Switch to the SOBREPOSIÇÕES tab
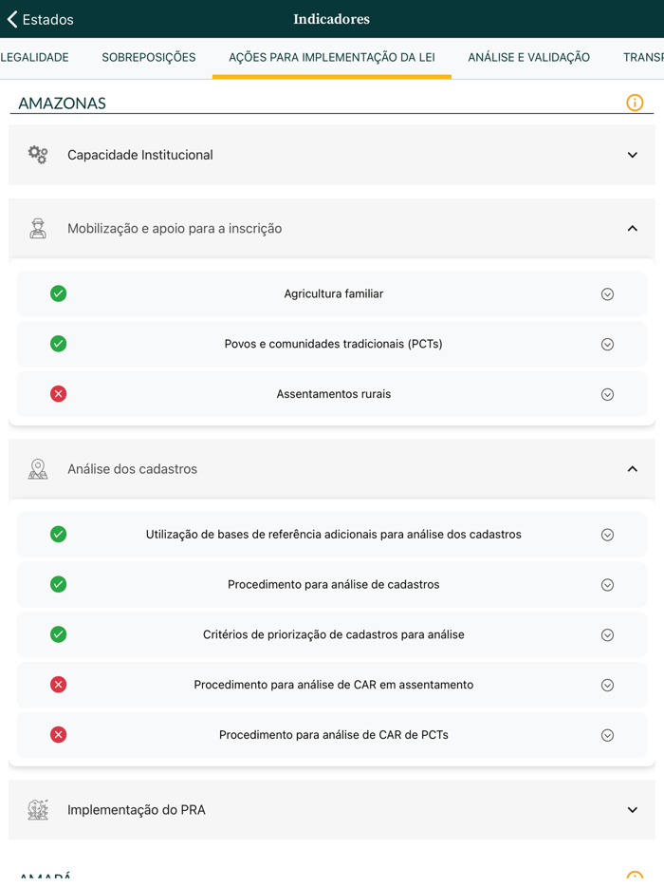Viewport: 664px width, 887px height. 148,57
